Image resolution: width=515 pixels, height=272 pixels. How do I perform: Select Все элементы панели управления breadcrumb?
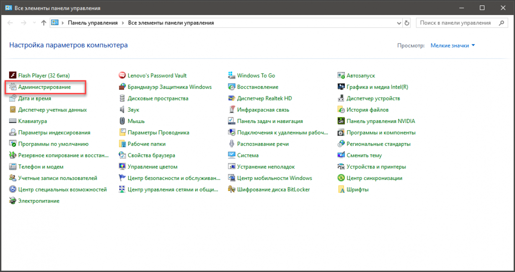click(171, 23)
